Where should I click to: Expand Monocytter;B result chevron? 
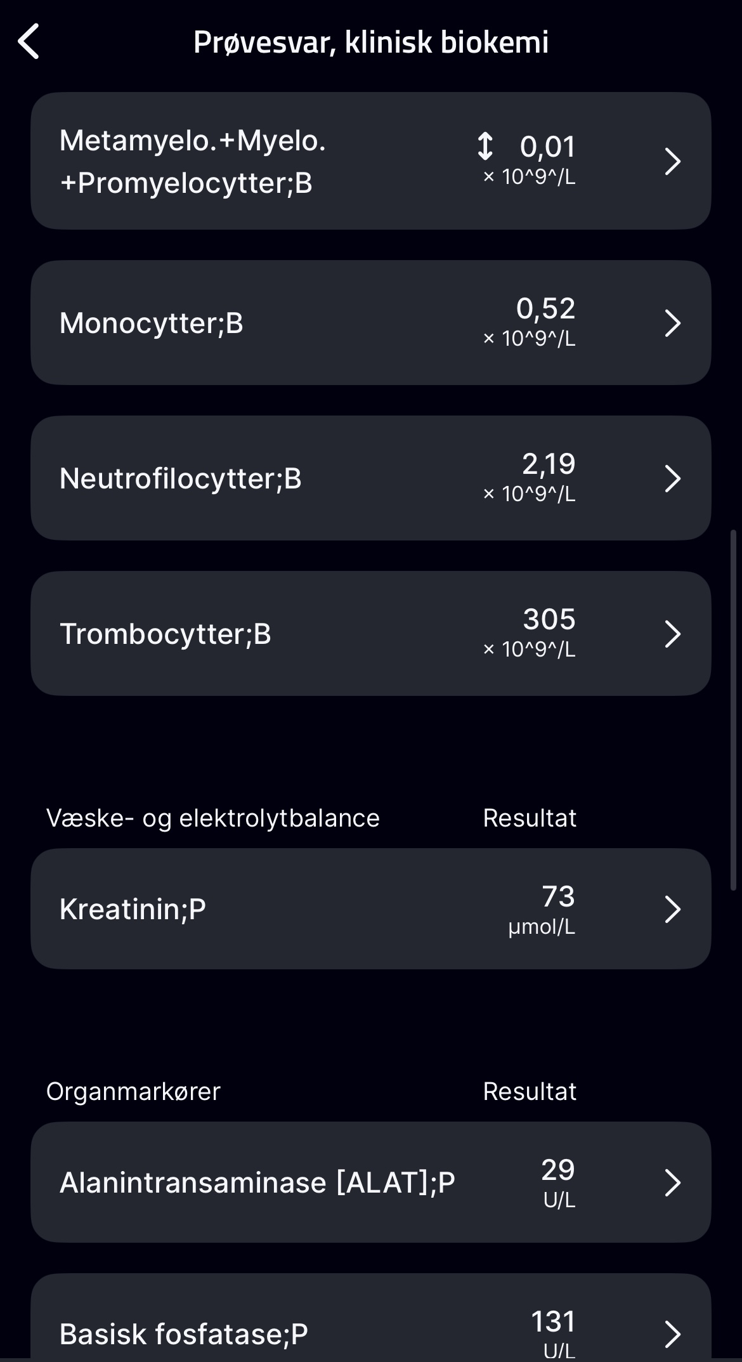672,323
